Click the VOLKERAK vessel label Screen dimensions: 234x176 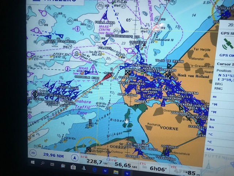click(x=184, y=104)
